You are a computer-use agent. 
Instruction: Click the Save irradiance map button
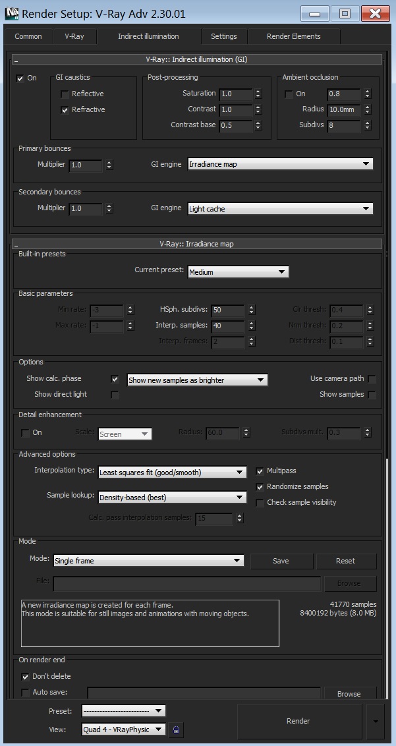281,561
